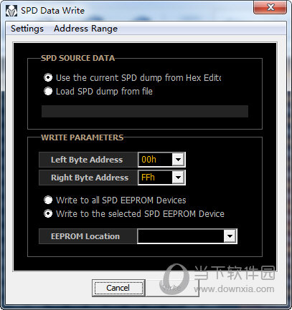The width and height of the screenshot is (292, 310).
Task: Close the SPD Data Write window
Action: tap(270, 7)
